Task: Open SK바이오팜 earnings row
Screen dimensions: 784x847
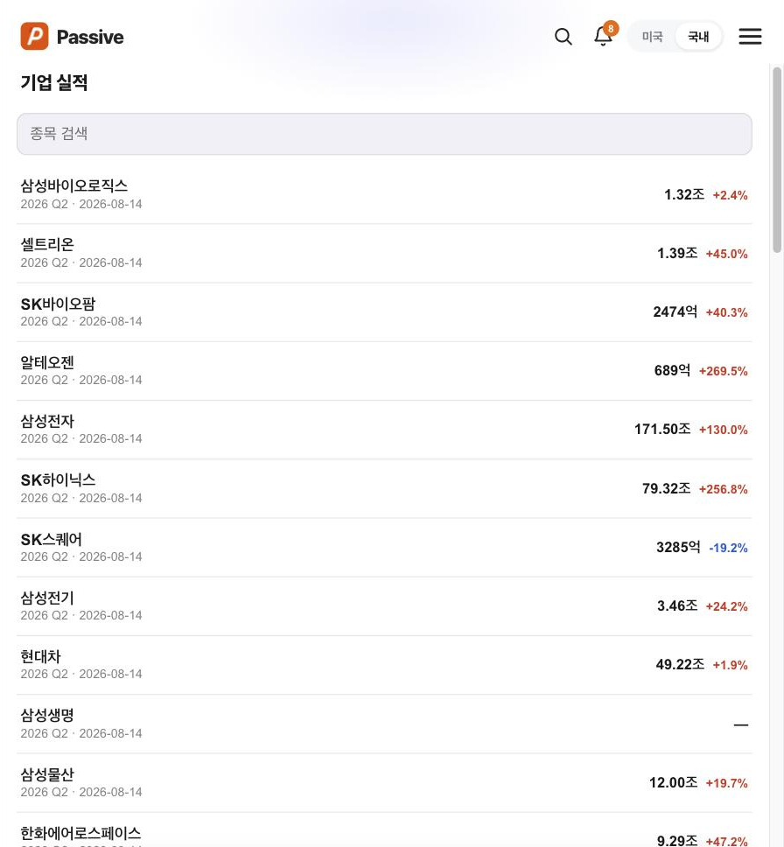Action: click(x=384, y=312)
